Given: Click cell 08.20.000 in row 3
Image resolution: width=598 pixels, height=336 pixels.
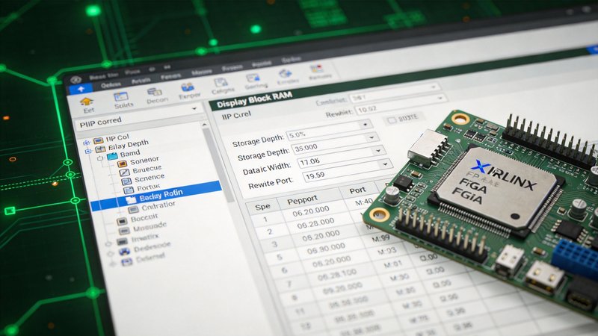Looking at the screenshot, I should pos(321,236).
